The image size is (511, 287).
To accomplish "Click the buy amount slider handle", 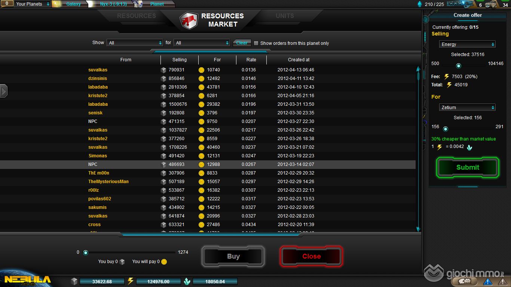I will (86, 253).
